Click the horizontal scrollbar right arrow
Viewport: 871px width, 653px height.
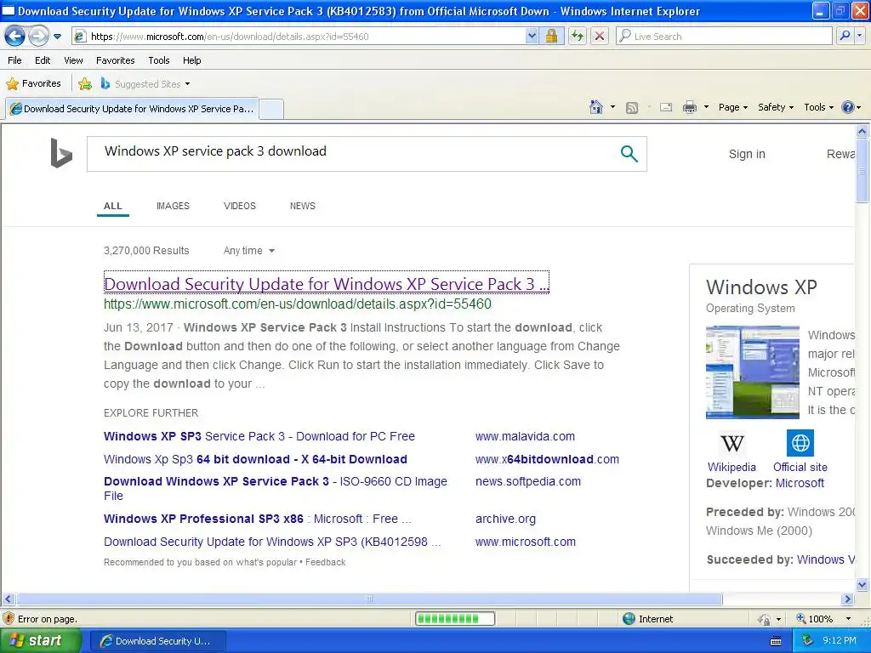coord(847,599)
